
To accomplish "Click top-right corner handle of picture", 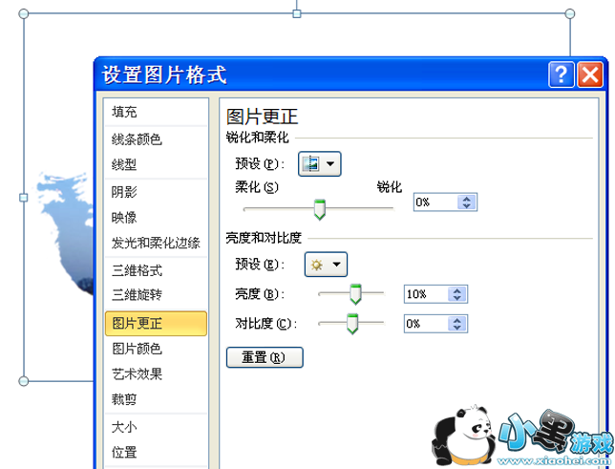I will (x=570, y=13).
